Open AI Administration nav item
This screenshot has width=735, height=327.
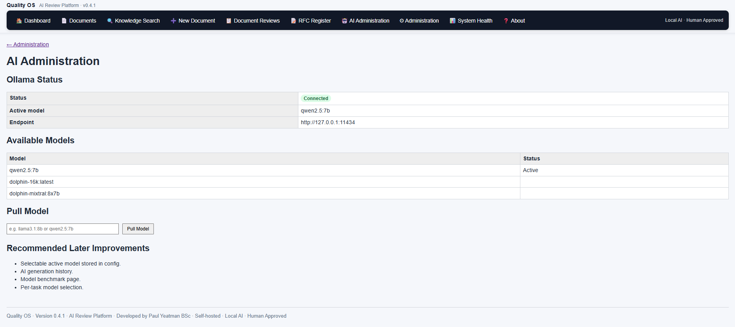(x=366, y=21)
